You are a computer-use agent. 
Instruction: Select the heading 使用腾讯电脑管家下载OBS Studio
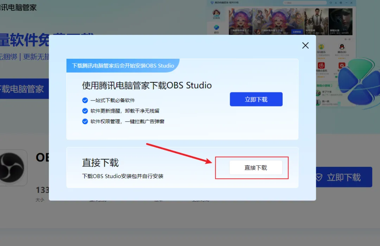click(x=147, y=86)
